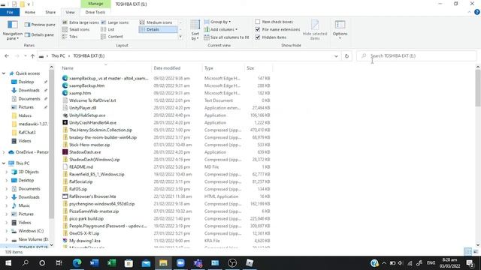Open the File menu

pos(10,12)
